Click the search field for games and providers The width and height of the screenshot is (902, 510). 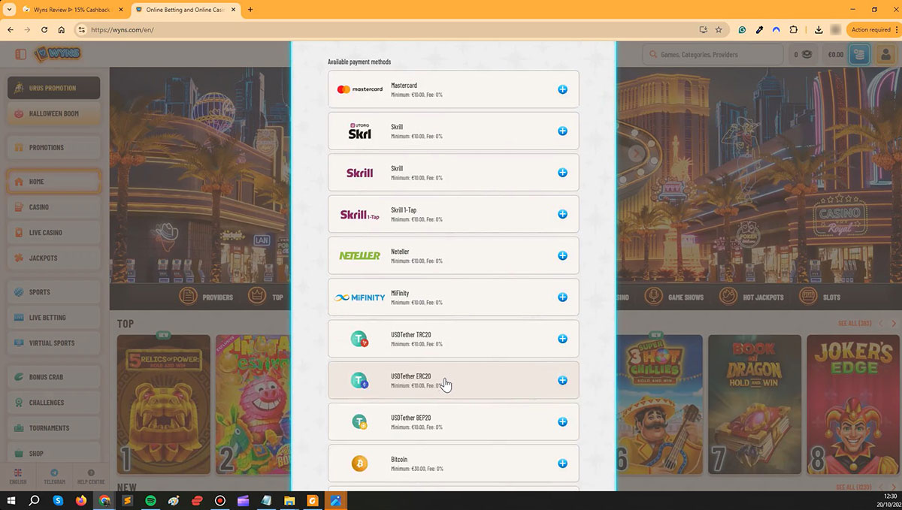pos(713,54)
